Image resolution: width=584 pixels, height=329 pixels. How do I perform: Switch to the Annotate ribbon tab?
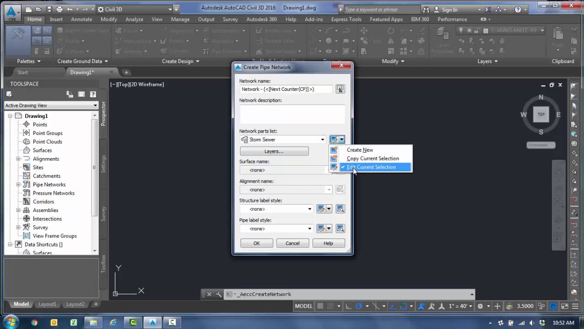pos(81,19)
